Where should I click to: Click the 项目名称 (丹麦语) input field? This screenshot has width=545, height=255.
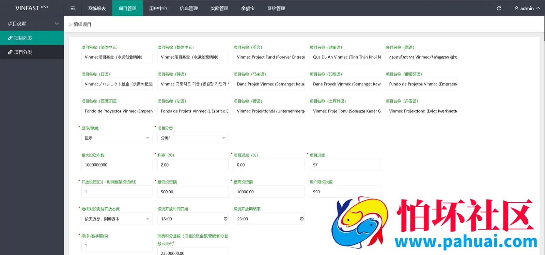421,111
